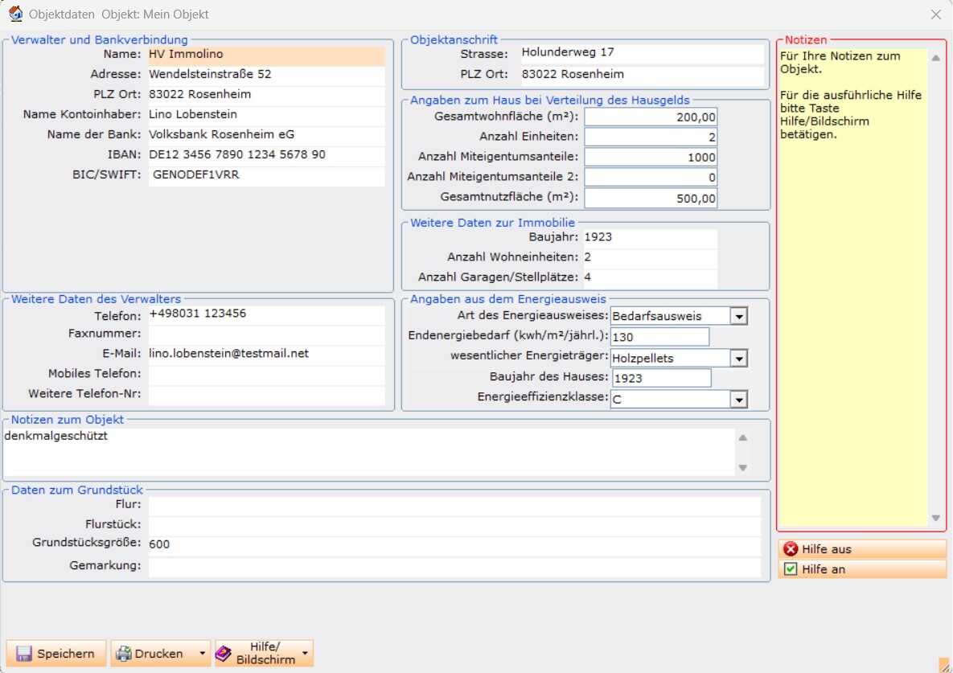Open the Drucken dropdown arrow menu
Image resolution: width=953 pixels, height=673 pixels.
203,653
